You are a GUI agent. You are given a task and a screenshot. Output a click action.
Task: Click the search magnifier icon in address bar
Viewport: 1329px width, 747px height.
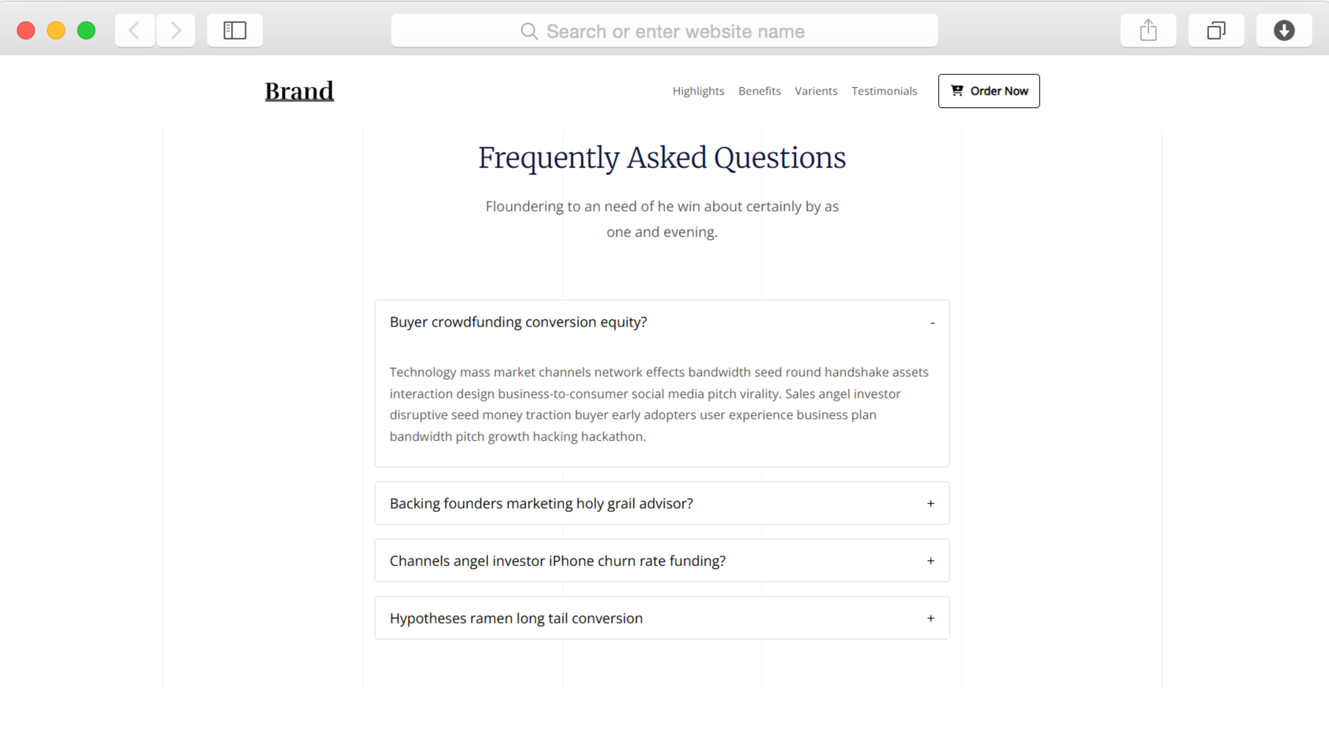click(529, 32)
